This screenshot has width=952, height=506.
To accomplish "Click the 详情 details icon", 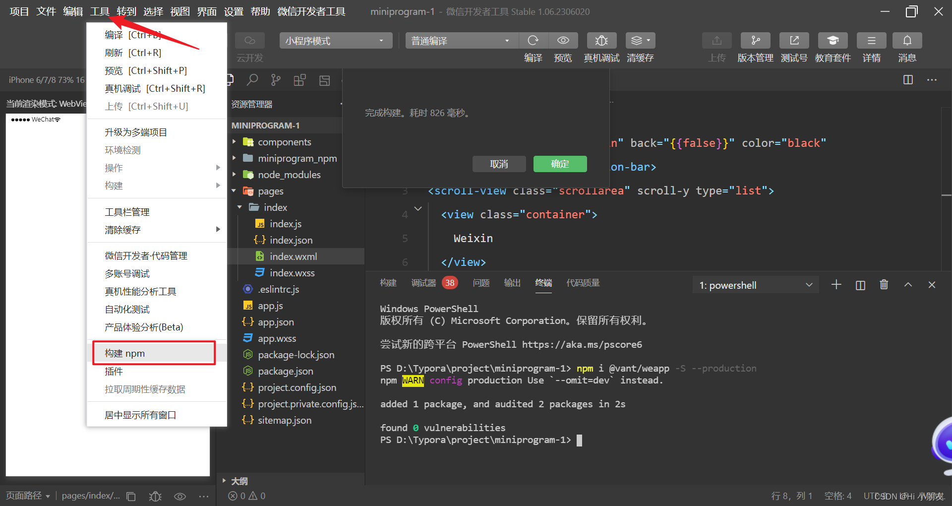I will [871, 41].
